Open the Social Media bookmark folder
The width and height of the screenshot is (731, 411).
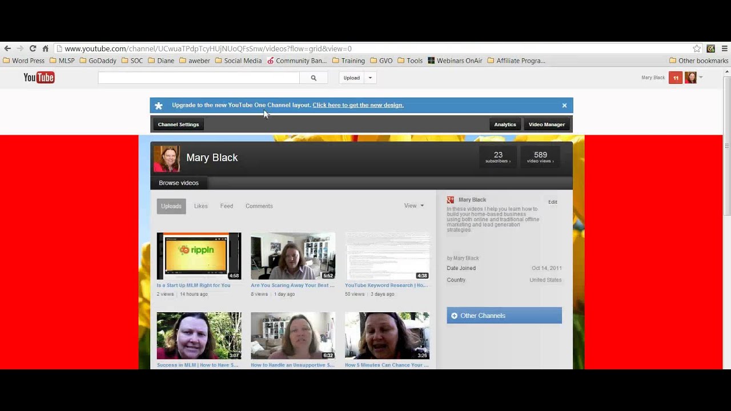[238, 61]
